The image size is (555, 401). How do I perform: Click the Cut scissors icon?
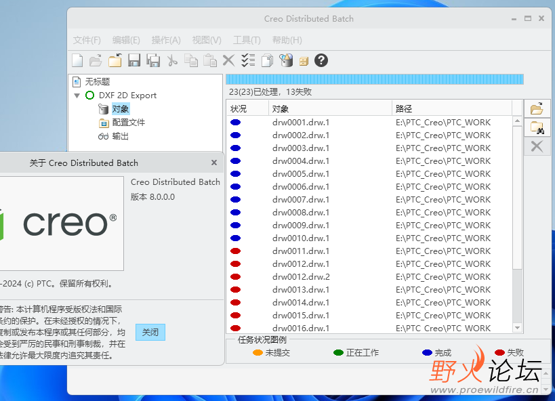point(172,60)
